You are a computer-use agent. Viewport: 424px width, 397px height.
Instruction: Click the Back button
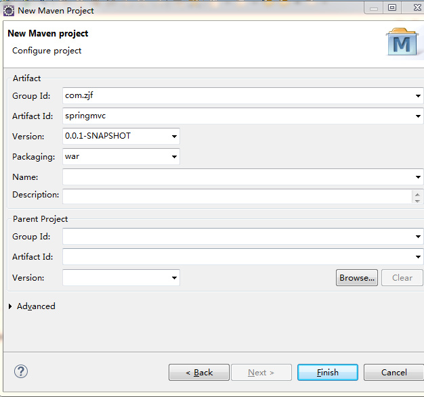pyautogui.click(x=199, y=373)
